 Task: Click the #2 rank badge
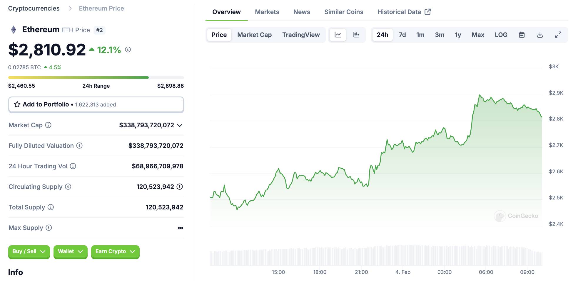click(x=99, y=30)
